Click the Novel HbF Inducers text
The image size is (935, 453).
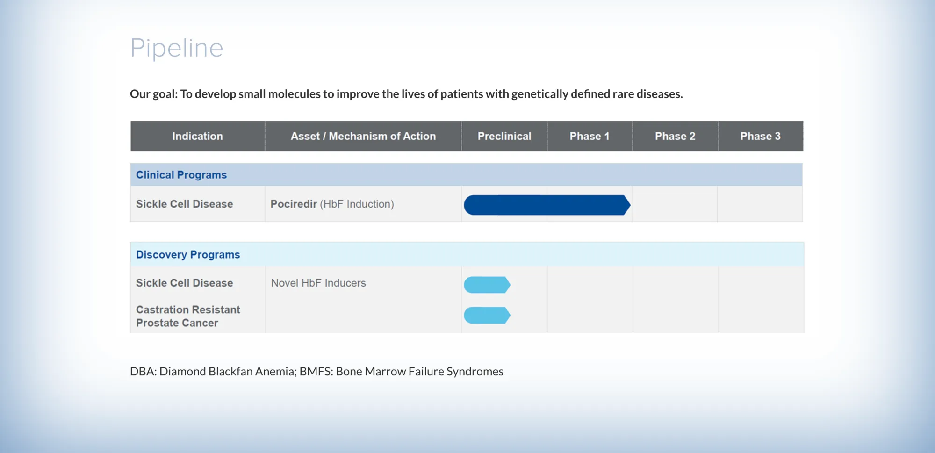point(318,283)
